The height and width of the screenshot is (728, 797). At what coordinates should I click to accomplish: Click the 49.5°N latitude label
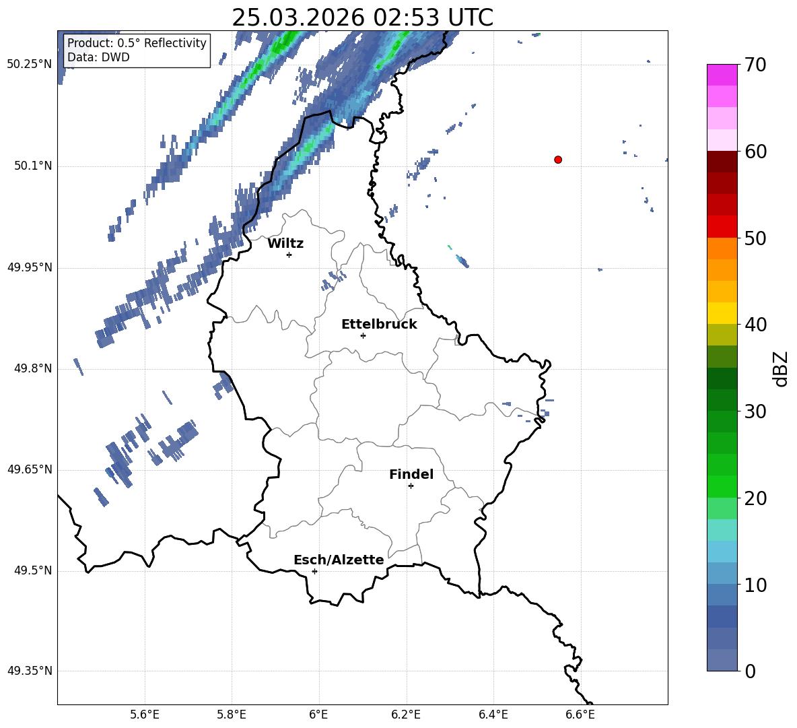[33, 570]
